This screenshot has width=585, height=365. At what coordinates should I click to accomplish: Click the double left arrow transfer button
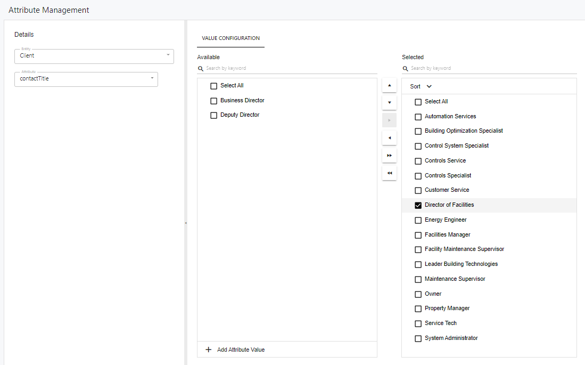click(389, 173)
